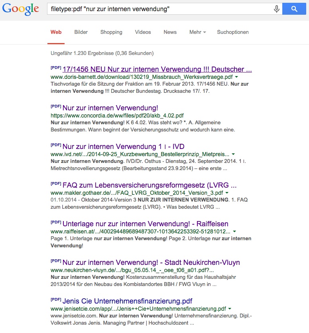The width and height of the screenshot is (309, 333).
Task: Open the Stadt Neukirchen-Vluyn result link
Action: coord(151,262)
